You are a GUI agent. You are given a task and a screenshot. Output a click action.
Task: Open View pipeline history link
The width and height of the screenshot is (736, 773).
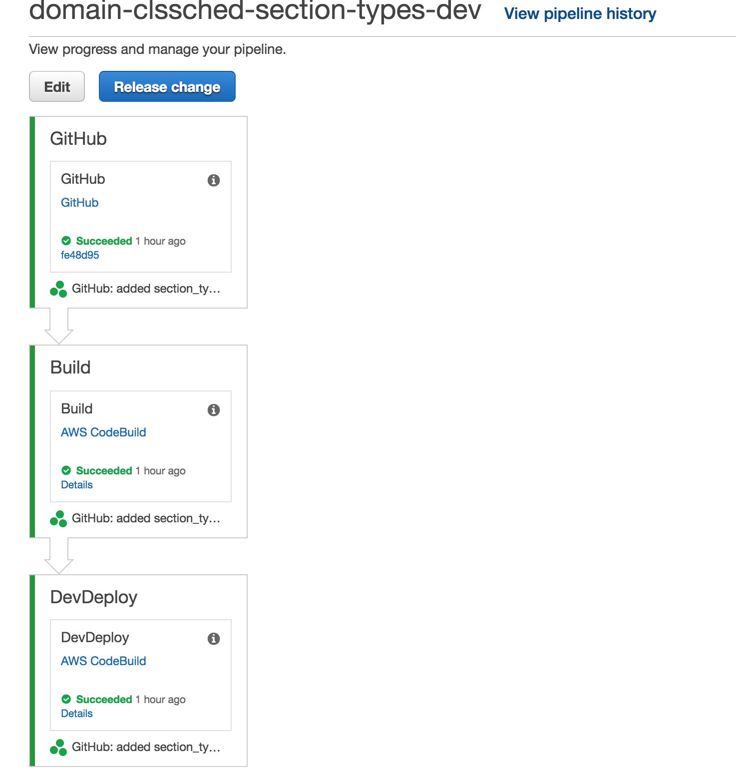click(x=580, y=13)
